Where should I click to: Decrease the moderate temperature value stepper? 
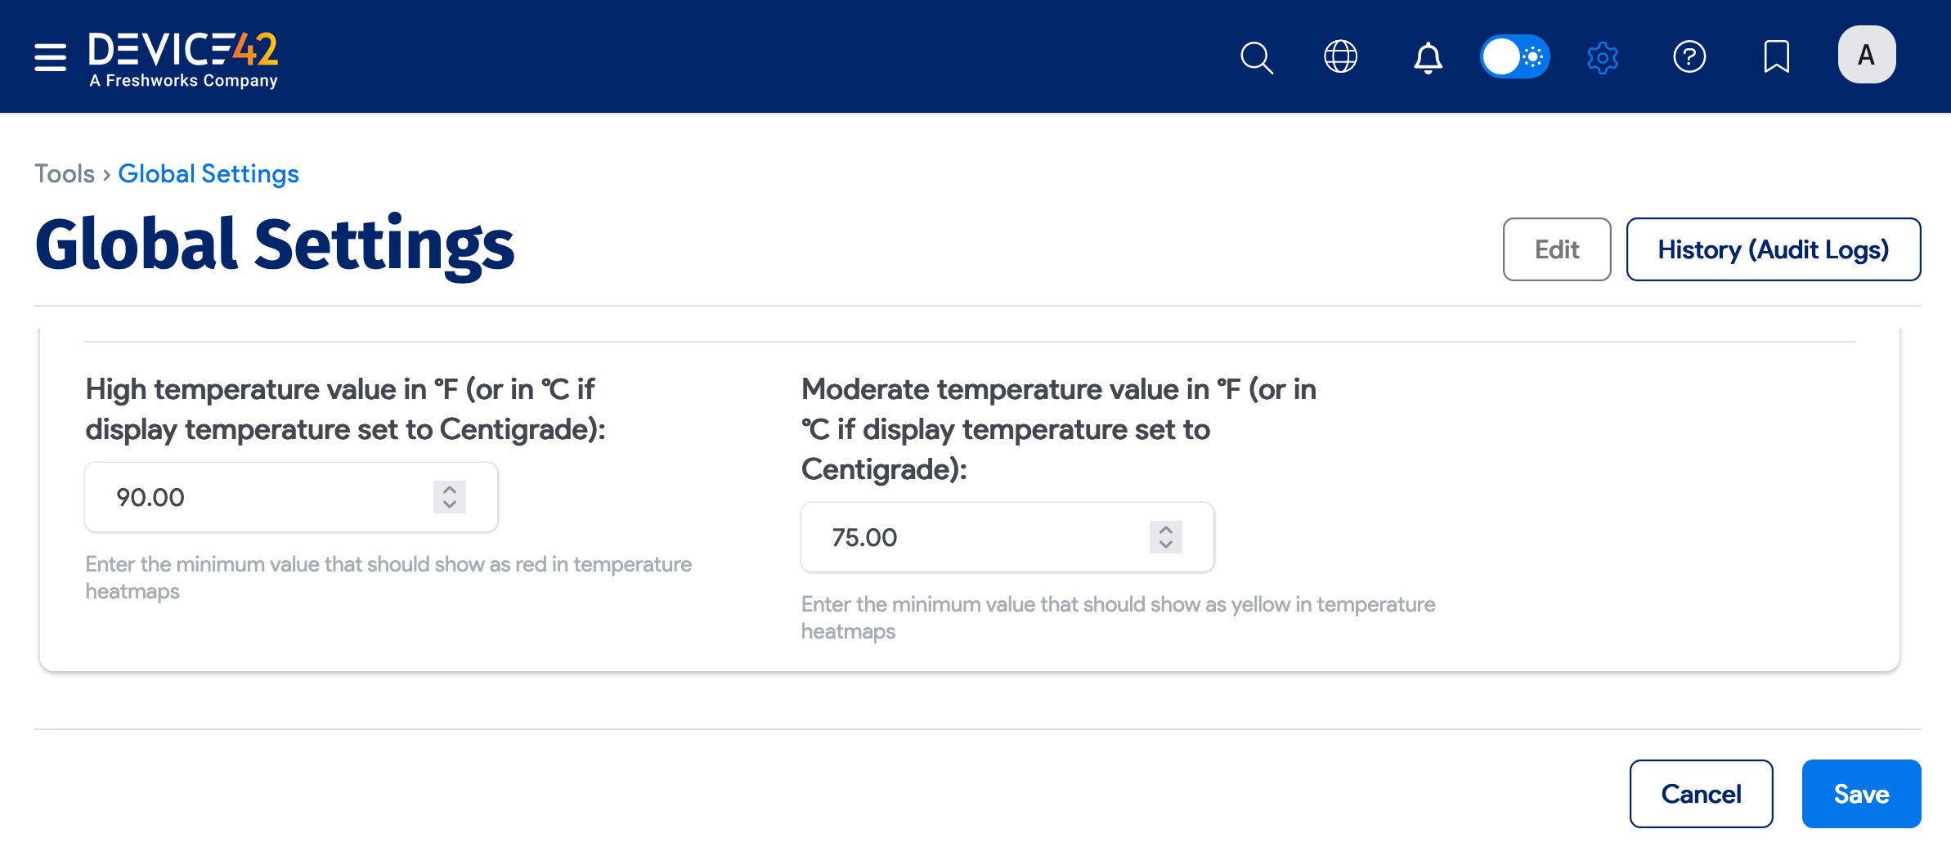[1164, 545]
